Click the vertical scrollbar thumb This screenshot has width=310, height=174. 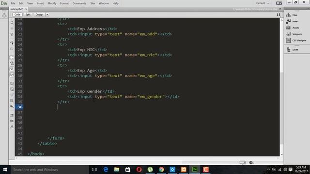click(x=281, y=108)
